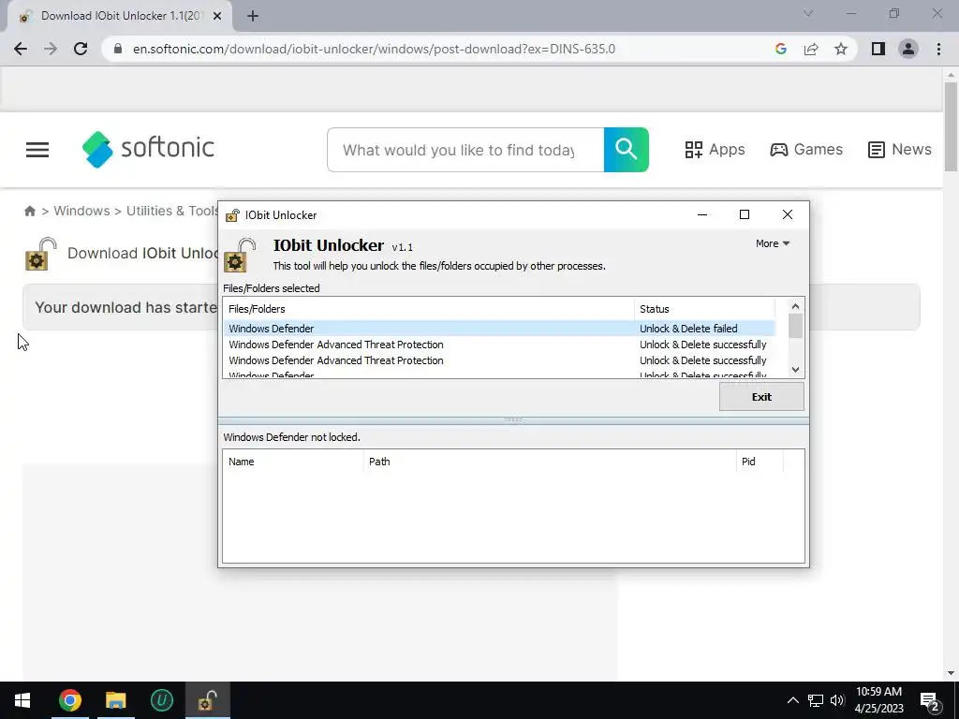
Task: Click the address bar URL
Action: (375, 49)
